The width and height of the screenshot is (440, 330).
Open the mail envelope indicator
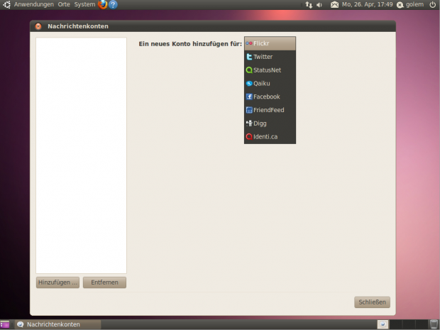335,4
